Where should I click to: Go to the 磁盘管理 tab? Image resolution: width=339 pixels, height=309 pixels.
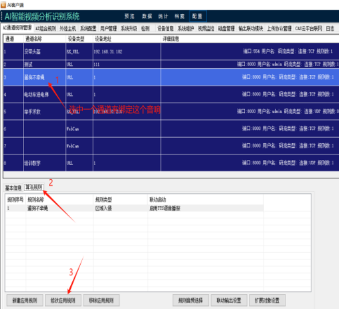pyautogui.click(x=226, y=28)
